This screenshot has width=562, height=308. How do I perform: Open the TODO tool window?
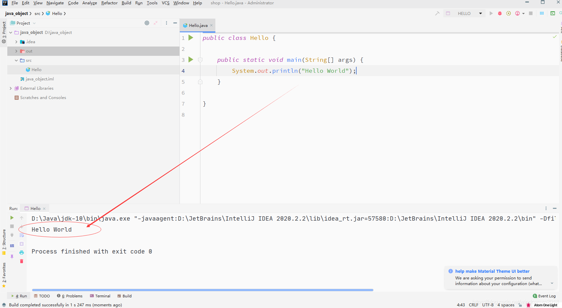click(42, 296)
